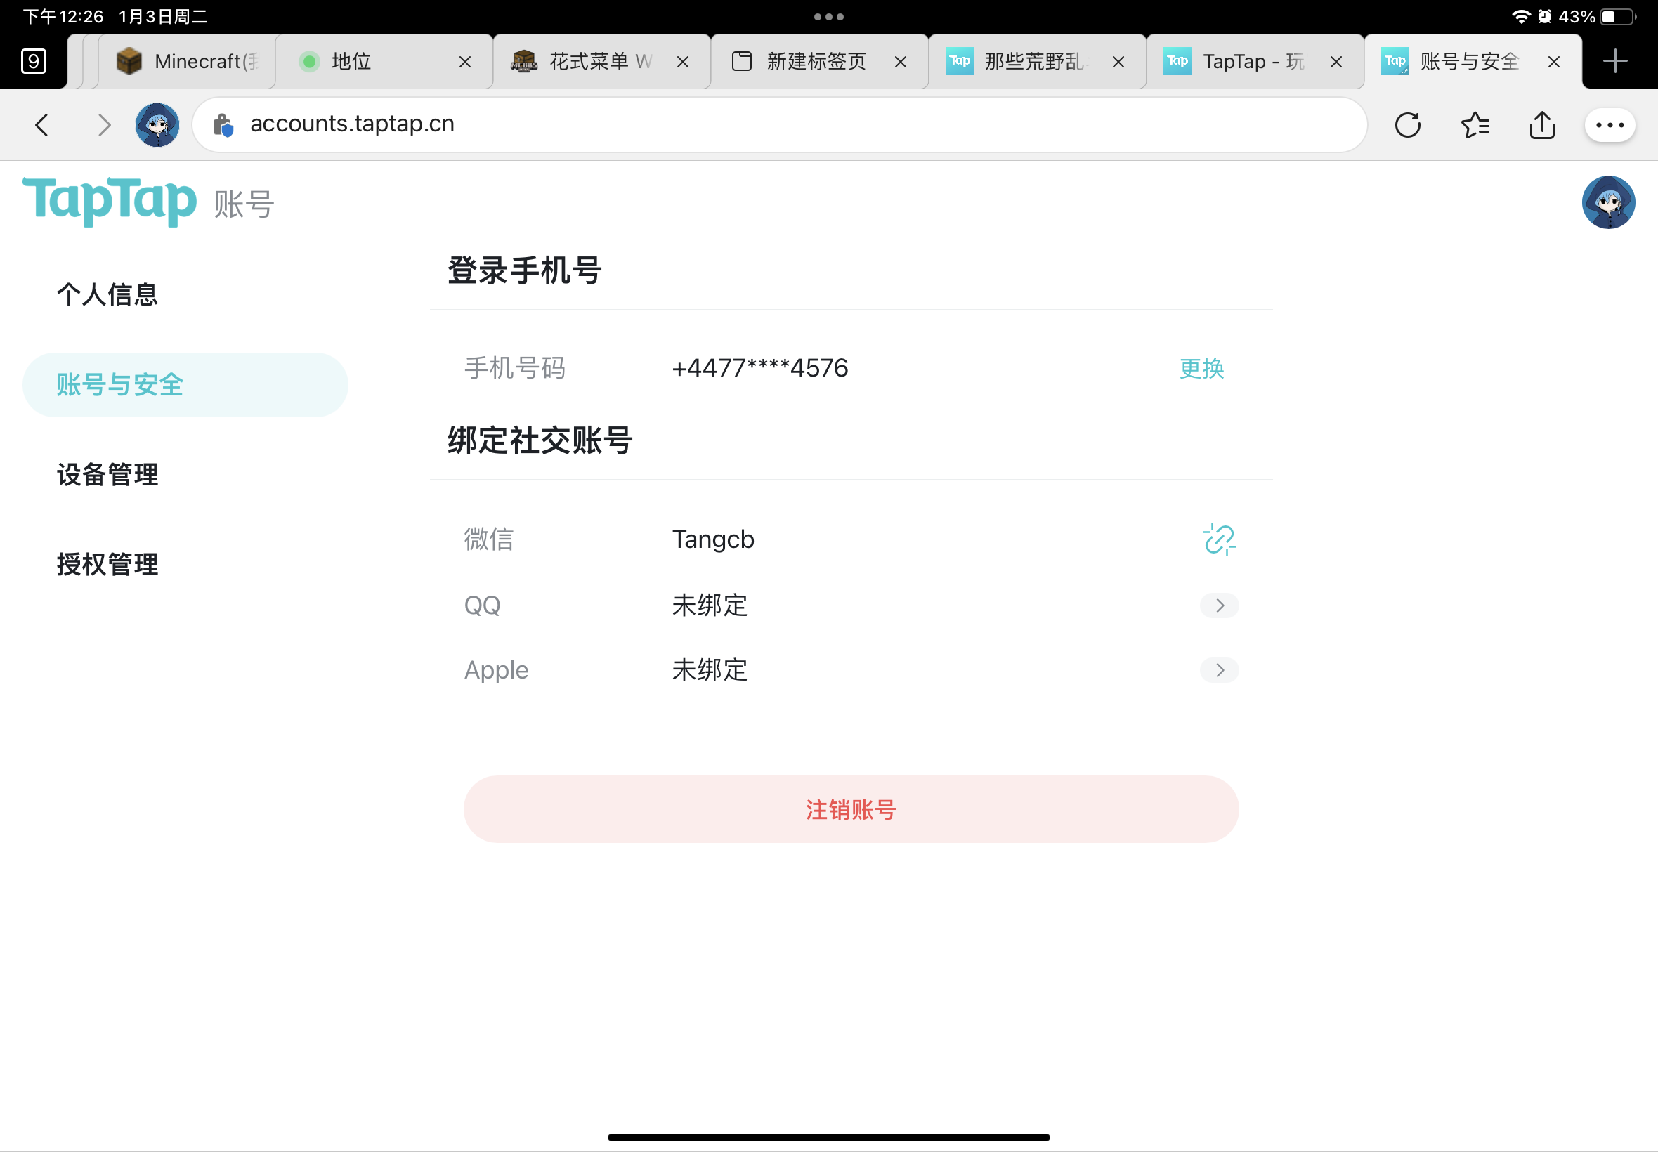1658x1152 pixels.
Task: Tap QQ 未绑定 status text
Action: 710,605
